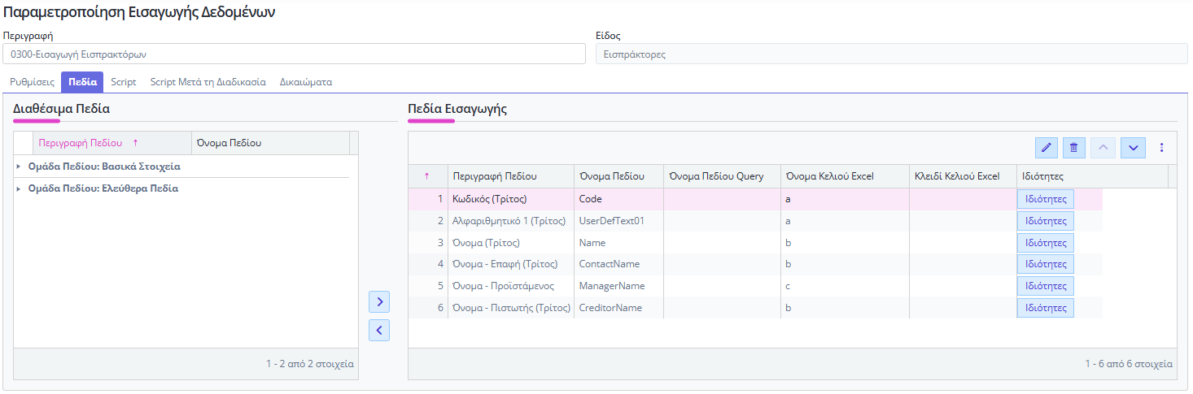Click the Είδος type field
The width and height of the screenshot is (1193, 394).
coord(891,54)
